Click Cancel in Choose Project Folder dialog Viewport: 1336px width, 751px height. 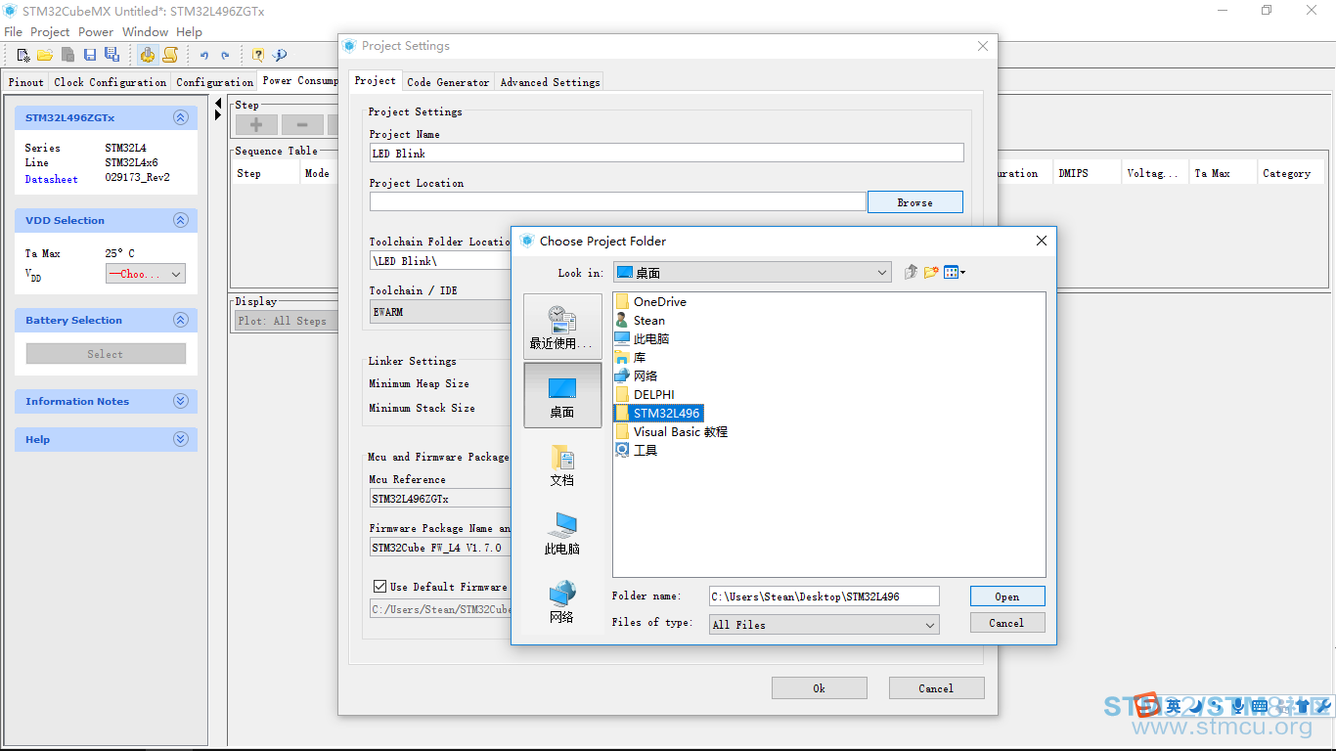(x=1007, y=623)
